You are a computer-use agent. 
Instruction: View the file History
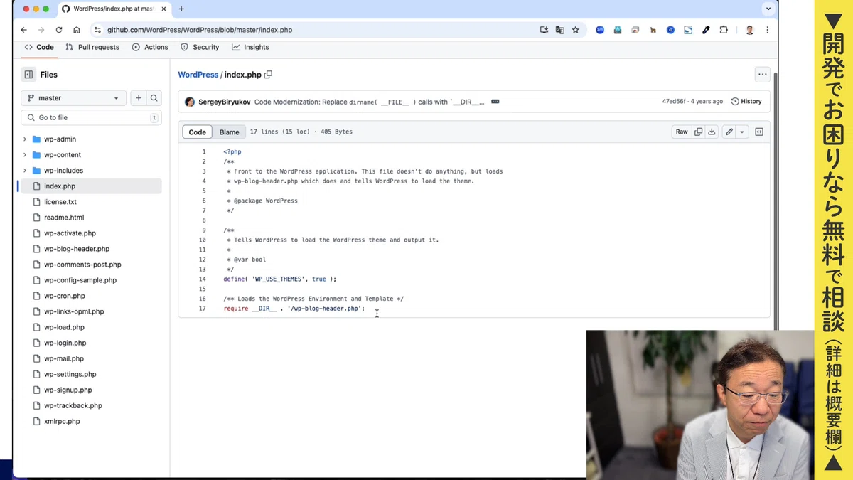pyautogui.click(x=746, y=102)
